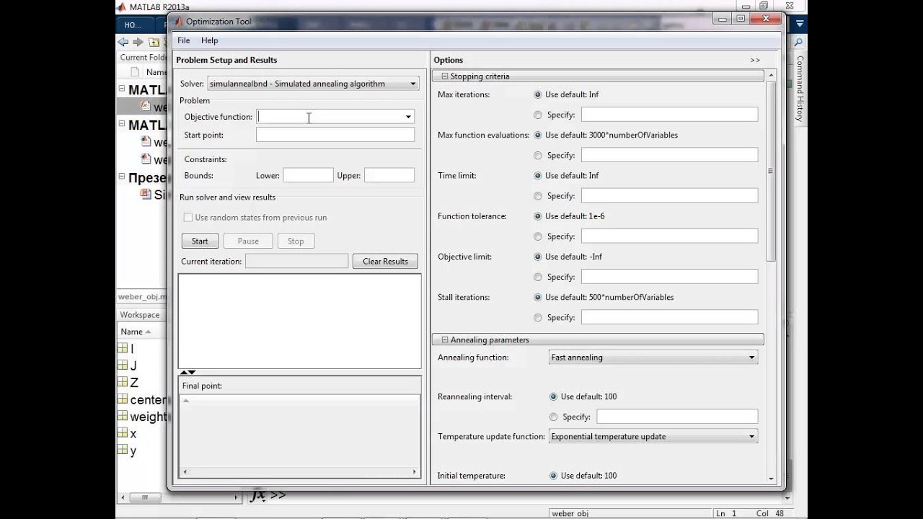
Task: Click the MATLAB logo in Optimization Tool title
Action: click(x=177, y=22)
